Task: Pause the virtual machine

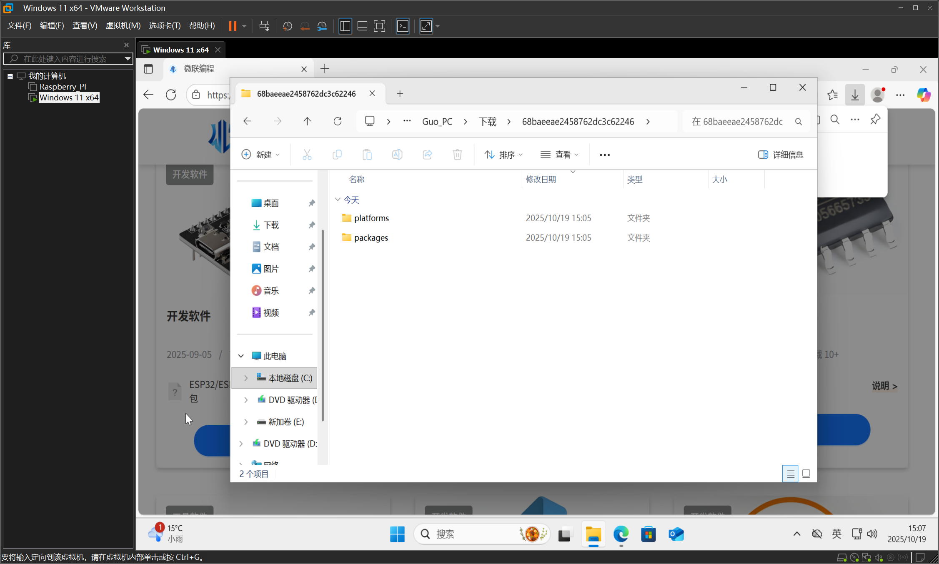Action: tap(233, 26)
